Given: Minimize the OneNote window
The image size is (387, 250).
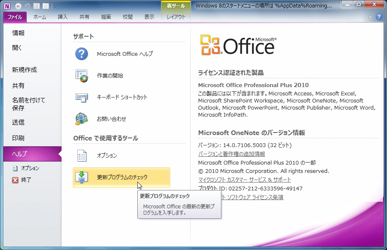Looking at the screenshot, I should click(x=347, y=5).
